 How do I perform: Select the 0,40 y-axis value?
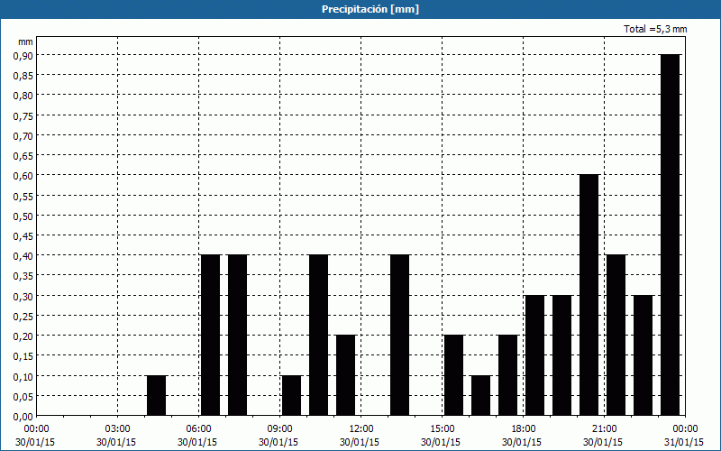tap(23, 256)
